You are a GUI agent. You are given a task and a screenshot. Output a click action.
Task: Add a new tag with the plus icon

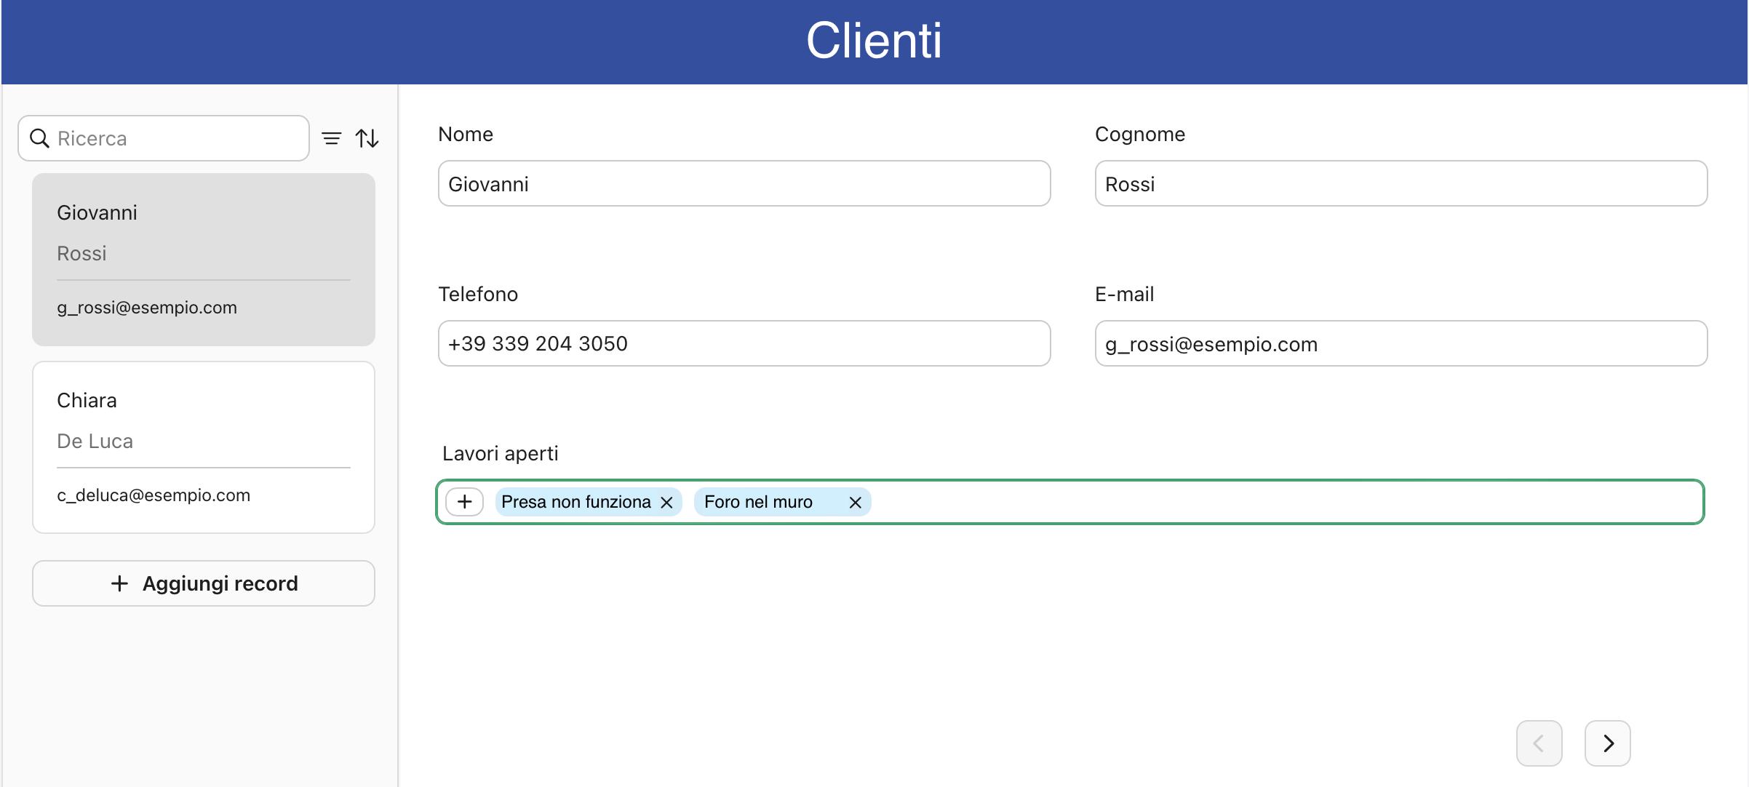coord(465,501)
